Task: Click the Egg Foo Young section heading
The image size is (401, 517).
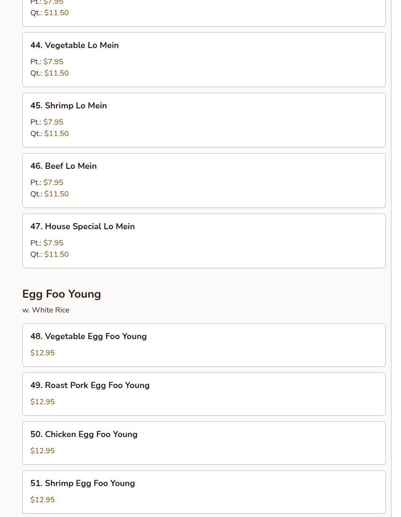Action: pos(62,294)
